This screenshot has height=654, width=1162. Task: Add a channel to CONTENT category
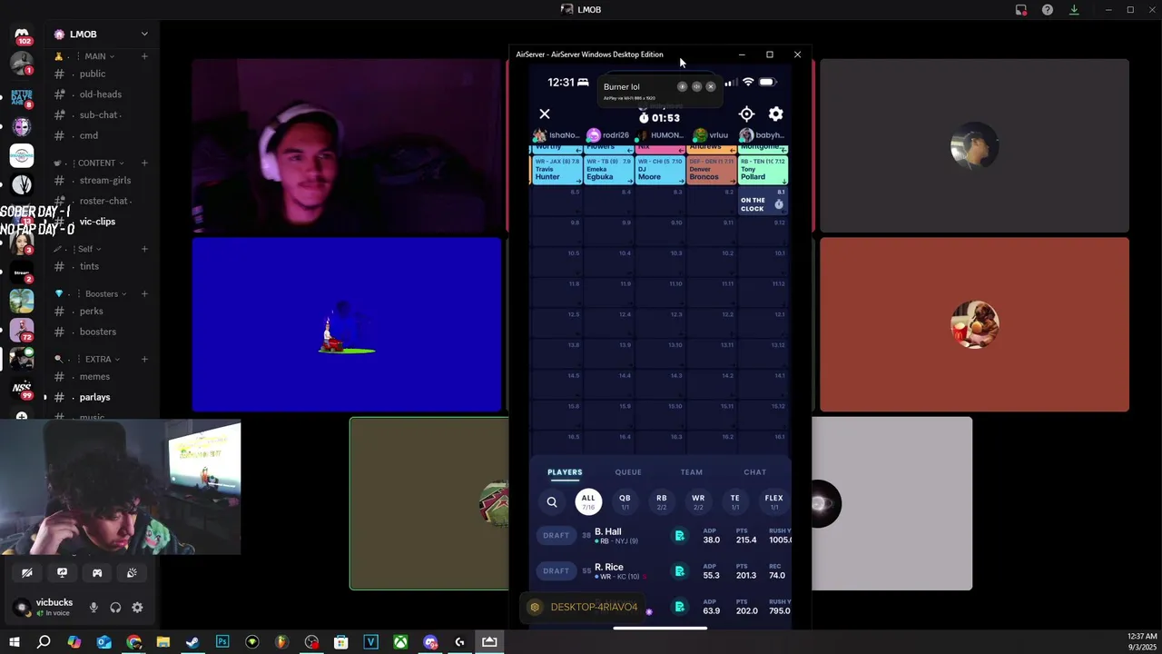pos(144,163)
